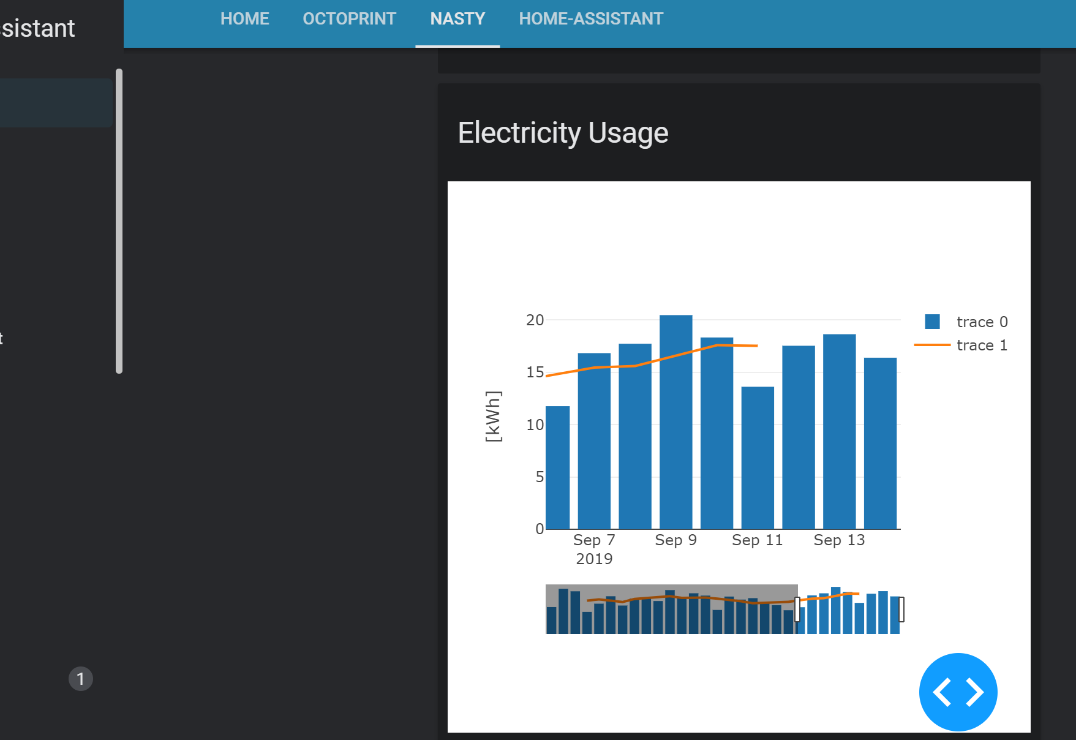The width and height of the screenshot is (1076, 740).
Task: Open the HOME-ASSISTANT tab
Action: click(590, 18)
